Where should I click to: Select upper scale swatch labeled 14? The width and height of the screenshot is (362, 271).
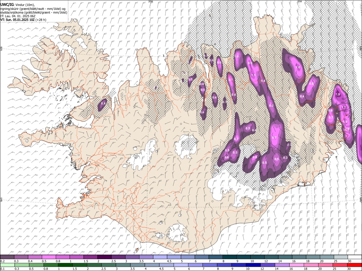click(x=285, y=257)
